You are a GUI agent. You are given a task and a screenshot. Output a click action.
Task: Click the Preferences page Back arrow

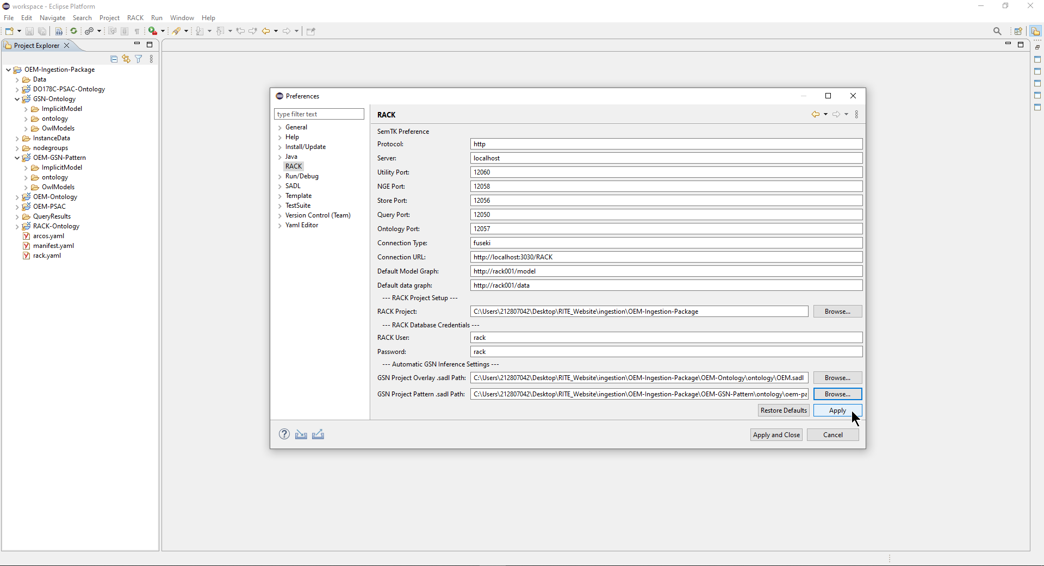(816, 114)
